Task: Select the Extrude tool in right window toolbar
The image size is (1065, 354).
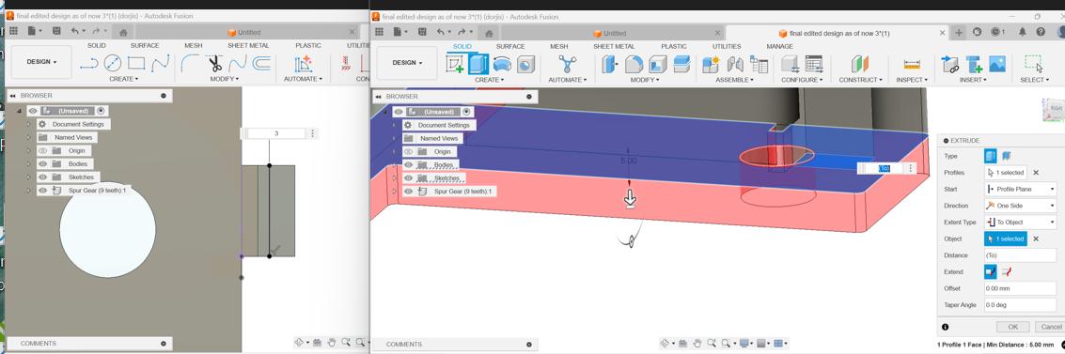Action: (478, 64)
